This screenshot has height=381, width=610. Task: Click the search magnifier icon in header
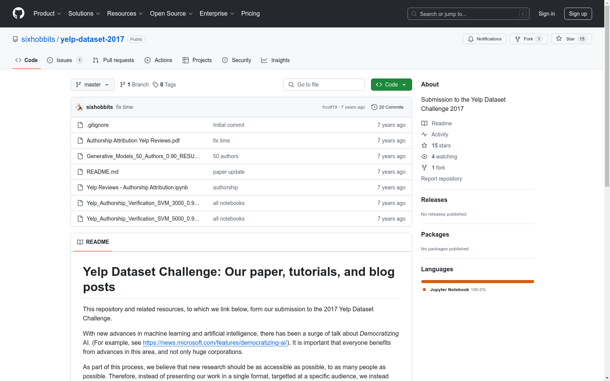tap(414, 14)
